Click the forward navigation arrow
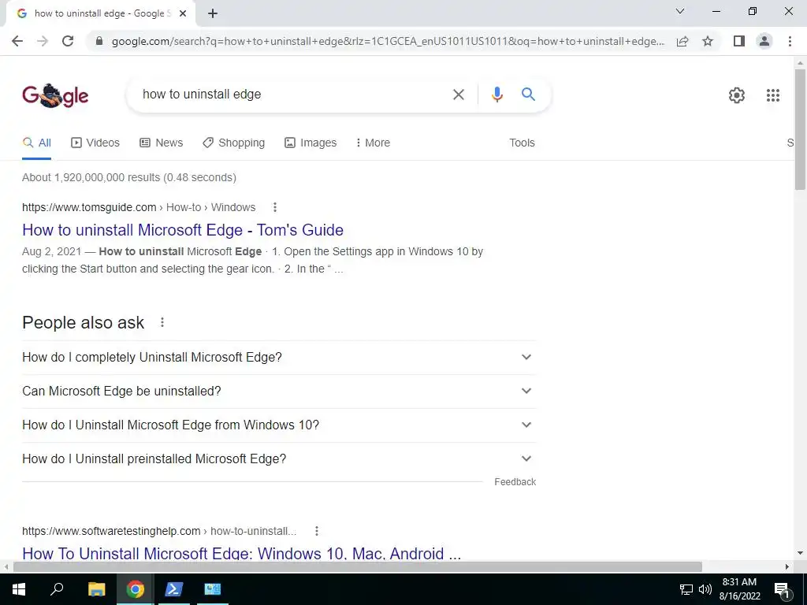This screenshot has height=605, width=807. pos(43,41)
